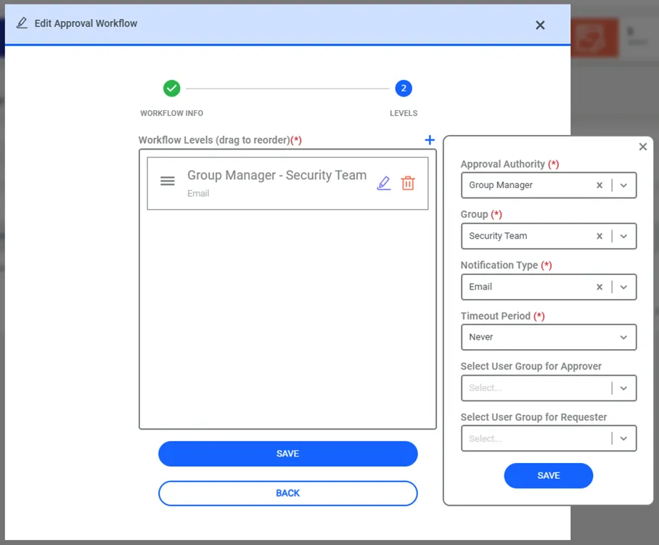
Task: Open Select User Group for Requester dropdown
Action: (x=623, y=439)
